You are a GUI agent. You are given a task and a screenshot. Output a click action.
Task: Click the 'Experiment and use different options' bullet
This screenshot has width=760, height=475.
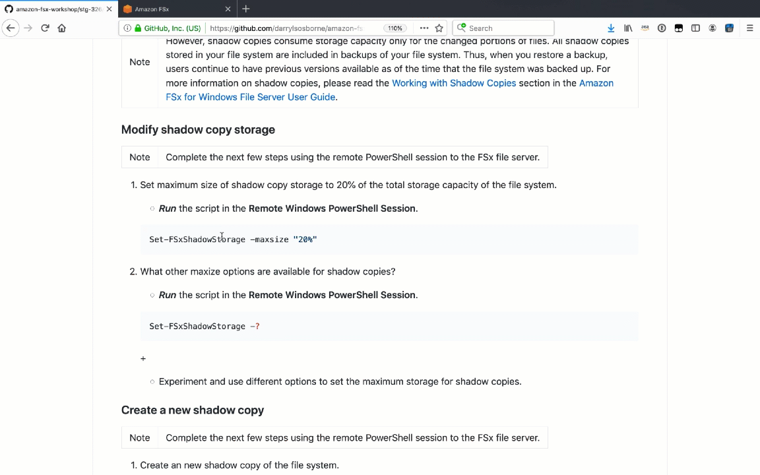[340, 381]
